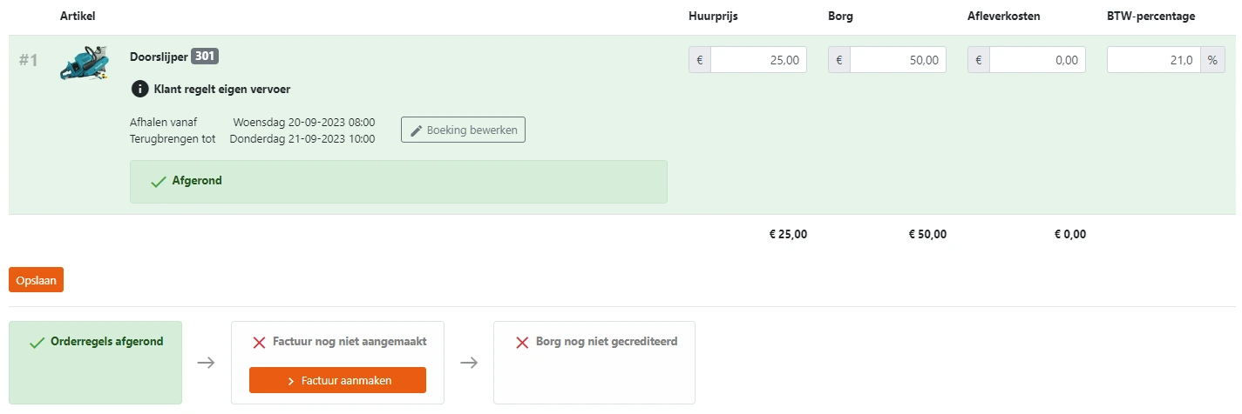The height and width of the screenshot is (414, 1242).
Task: Create the invoice via Factuur aanmaken
Action: 337,381
